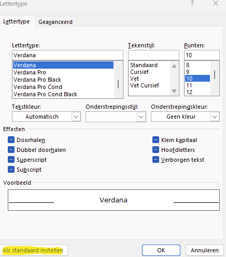Viewport: 226px width, 257px height.
Task: Select the Lettertype tab
Action: point(17,21)
